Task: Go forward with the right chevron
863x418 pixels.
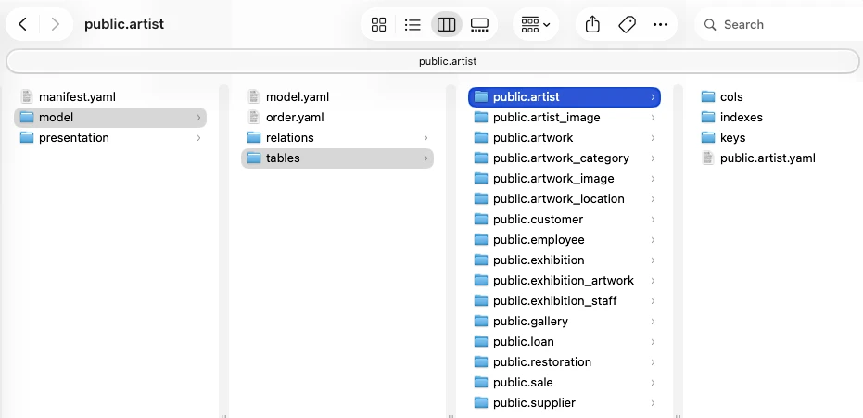Action: click(x=55, y=24)
